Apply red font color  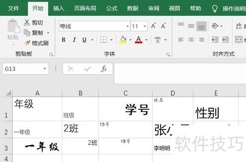[139, 40]
